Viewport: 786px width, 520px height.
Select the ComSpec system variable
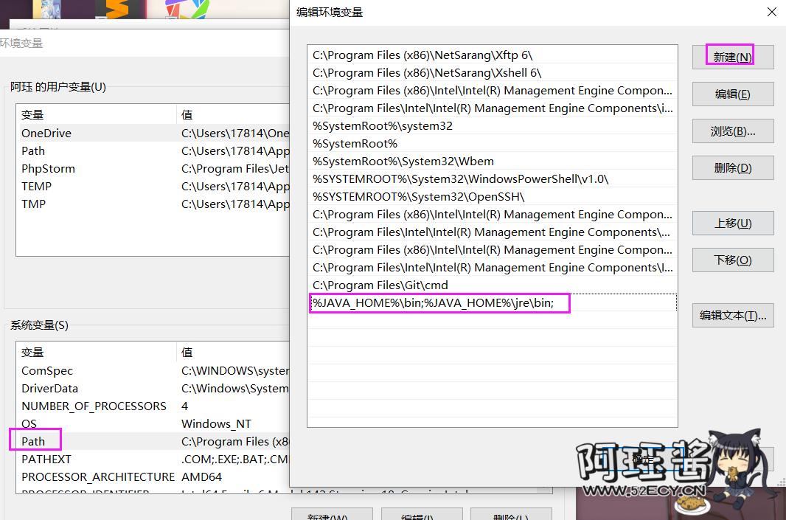153,370
